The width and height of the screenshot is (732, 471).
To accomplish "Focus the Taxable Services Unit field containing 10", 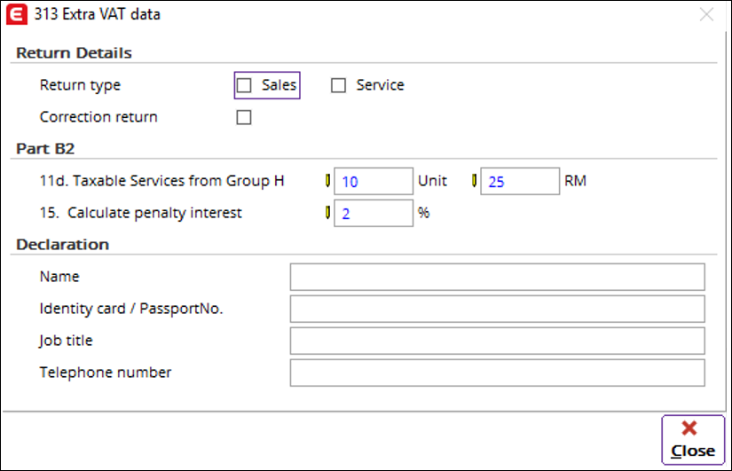I will tap(374, 182).
